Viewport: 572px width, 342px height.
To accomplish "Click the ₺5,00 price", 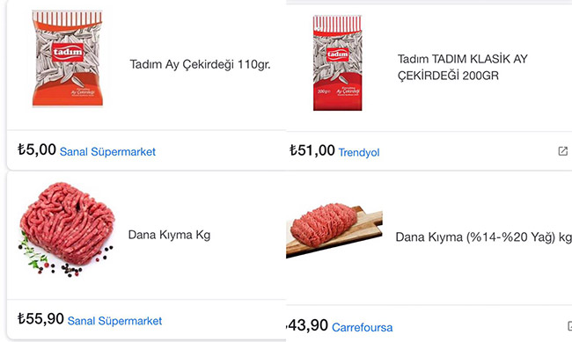I will tap(37, 149).
